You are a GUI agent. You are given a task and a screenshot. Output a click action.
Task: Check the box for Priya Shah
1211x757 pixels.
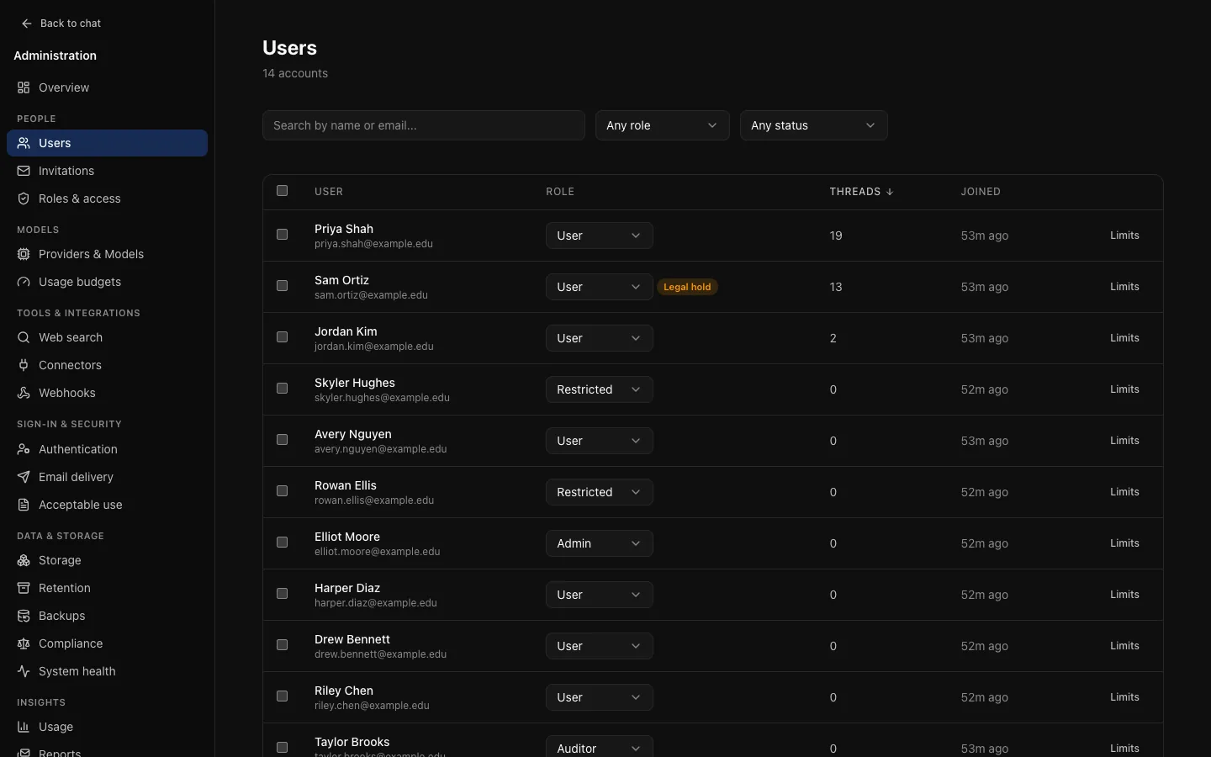coord(283,235)
